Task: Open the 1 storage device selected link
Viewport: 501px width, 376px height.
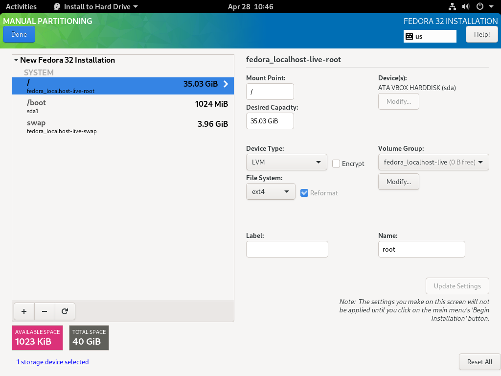Action: [x=53, y=362]
